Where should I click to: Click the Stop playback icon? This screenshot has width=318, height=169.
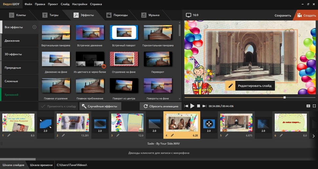click(x=198, y=106)
